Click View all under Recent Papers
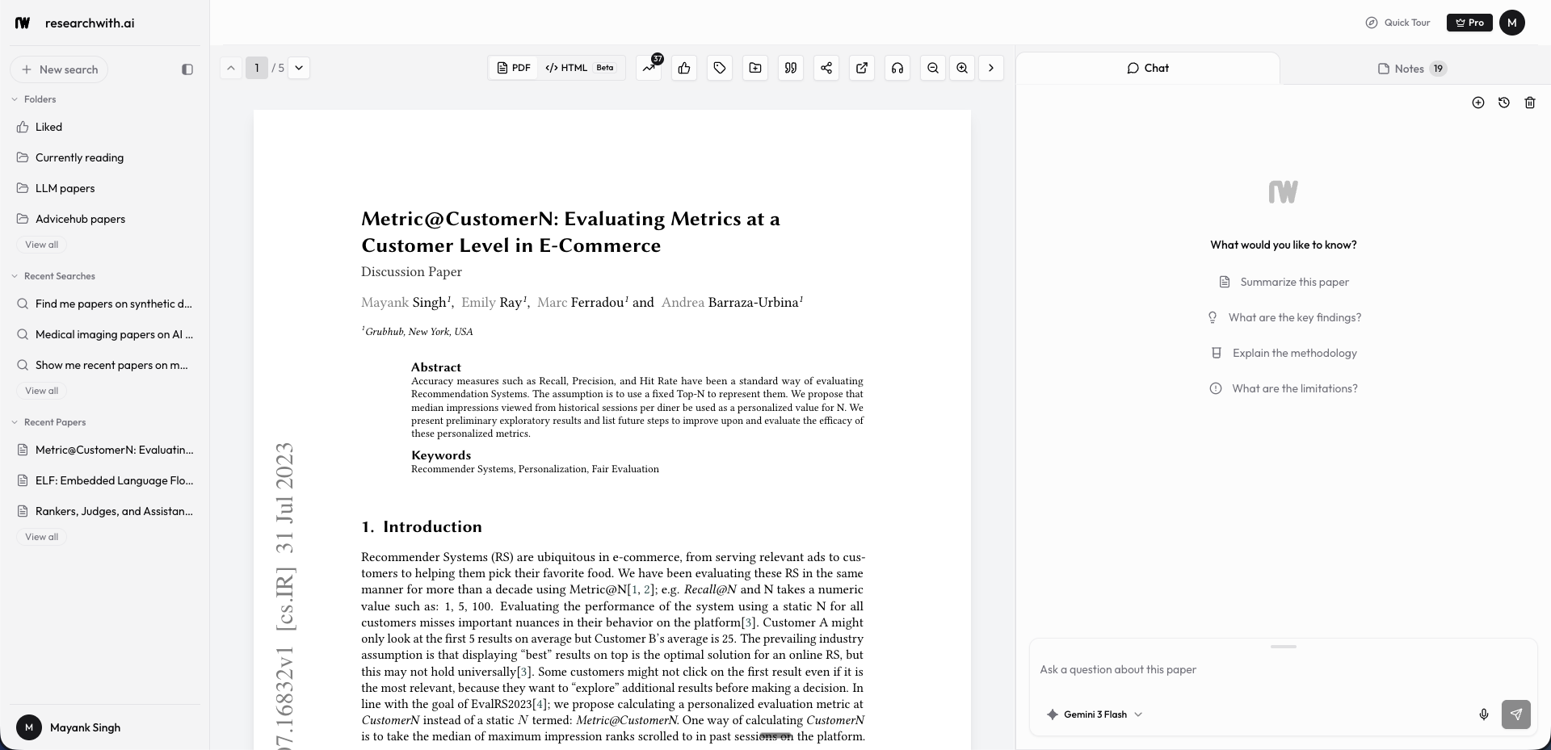Viewport: 1551px width, 750px height. tap(41, 537)
